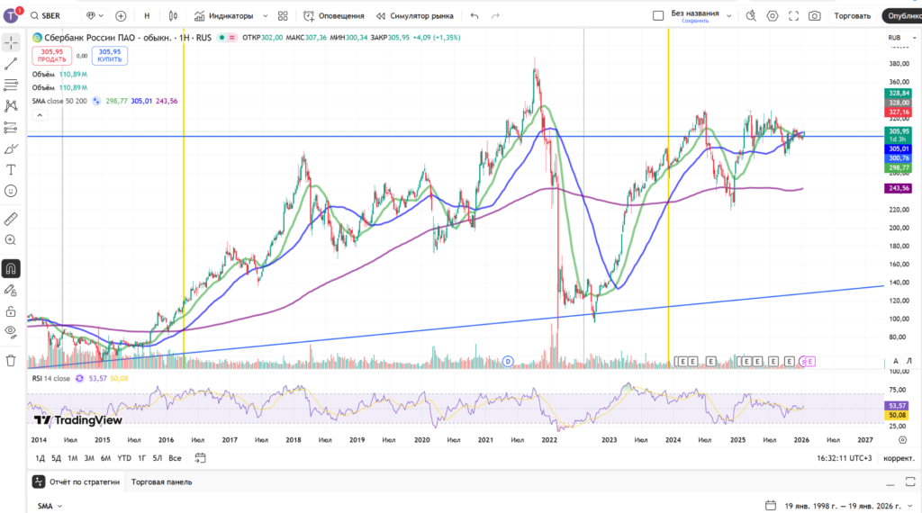Toggle hide all drawings eye icon
This screenshot has width=922, height=513.
(x=11, y=331)
